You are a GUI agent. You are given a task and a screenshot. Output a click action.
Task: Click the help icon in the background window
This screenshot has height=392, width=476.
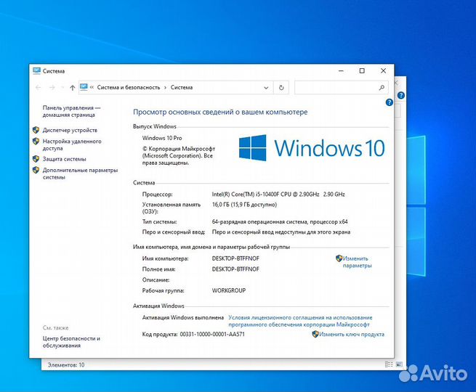coord(400,95)
